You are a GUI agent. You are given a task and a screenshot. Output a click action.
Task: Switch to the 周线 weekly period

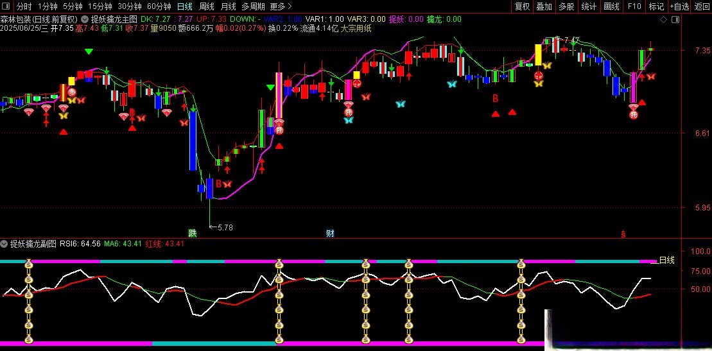[207, 6]
